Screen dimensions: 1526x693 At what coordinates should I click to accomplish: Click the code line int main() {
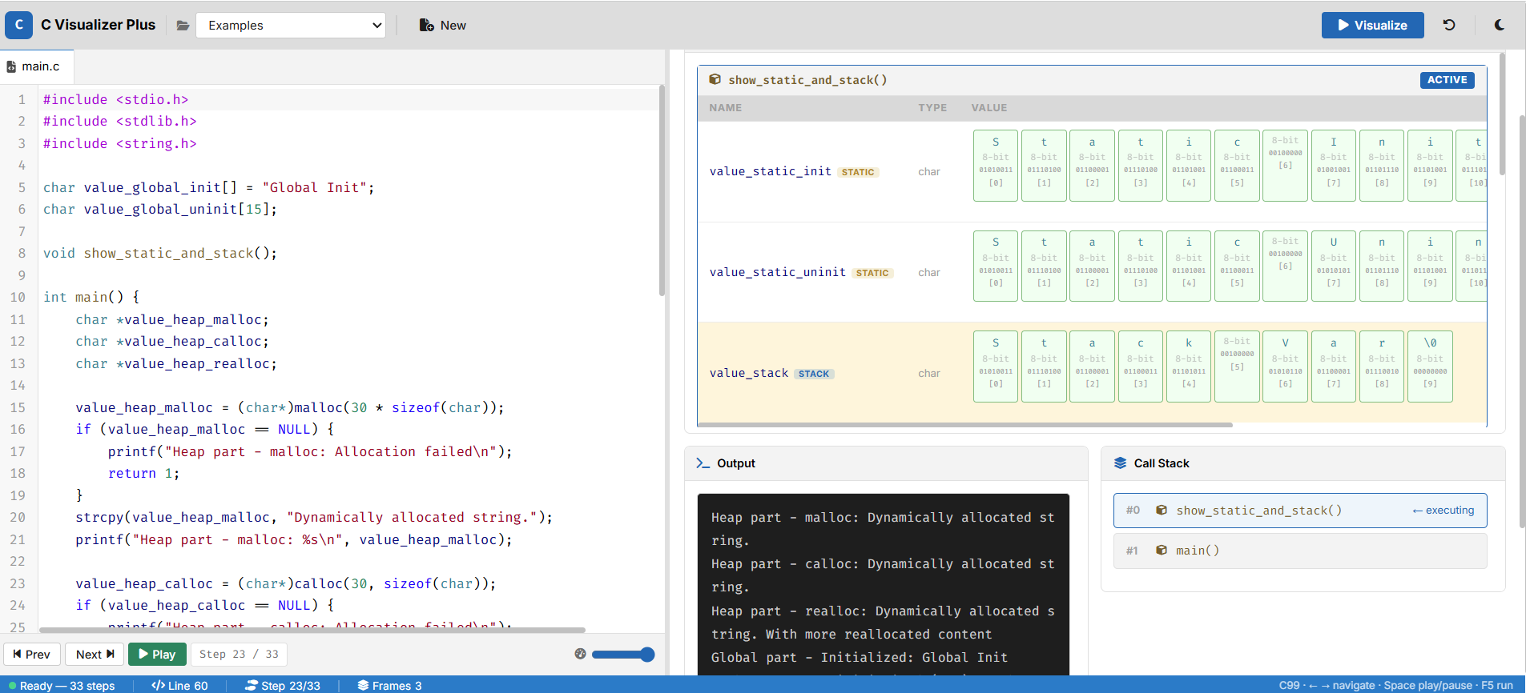click(x=91, y=298)
